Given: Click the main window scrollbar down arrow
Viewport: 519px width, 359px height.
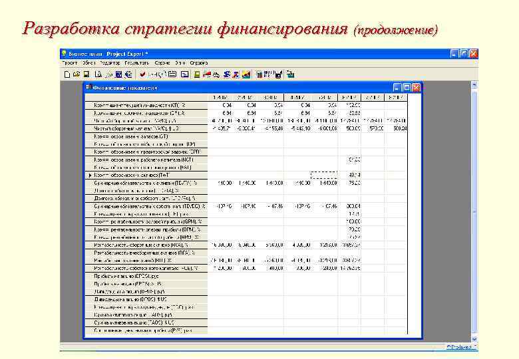Looking at the screenshot, I should [x=474, y=339].
